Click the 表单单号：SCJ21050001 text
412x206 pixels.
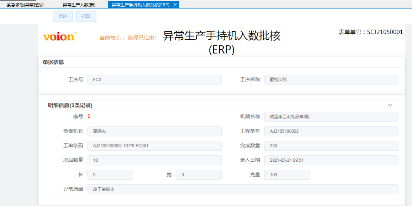(371, 32)
